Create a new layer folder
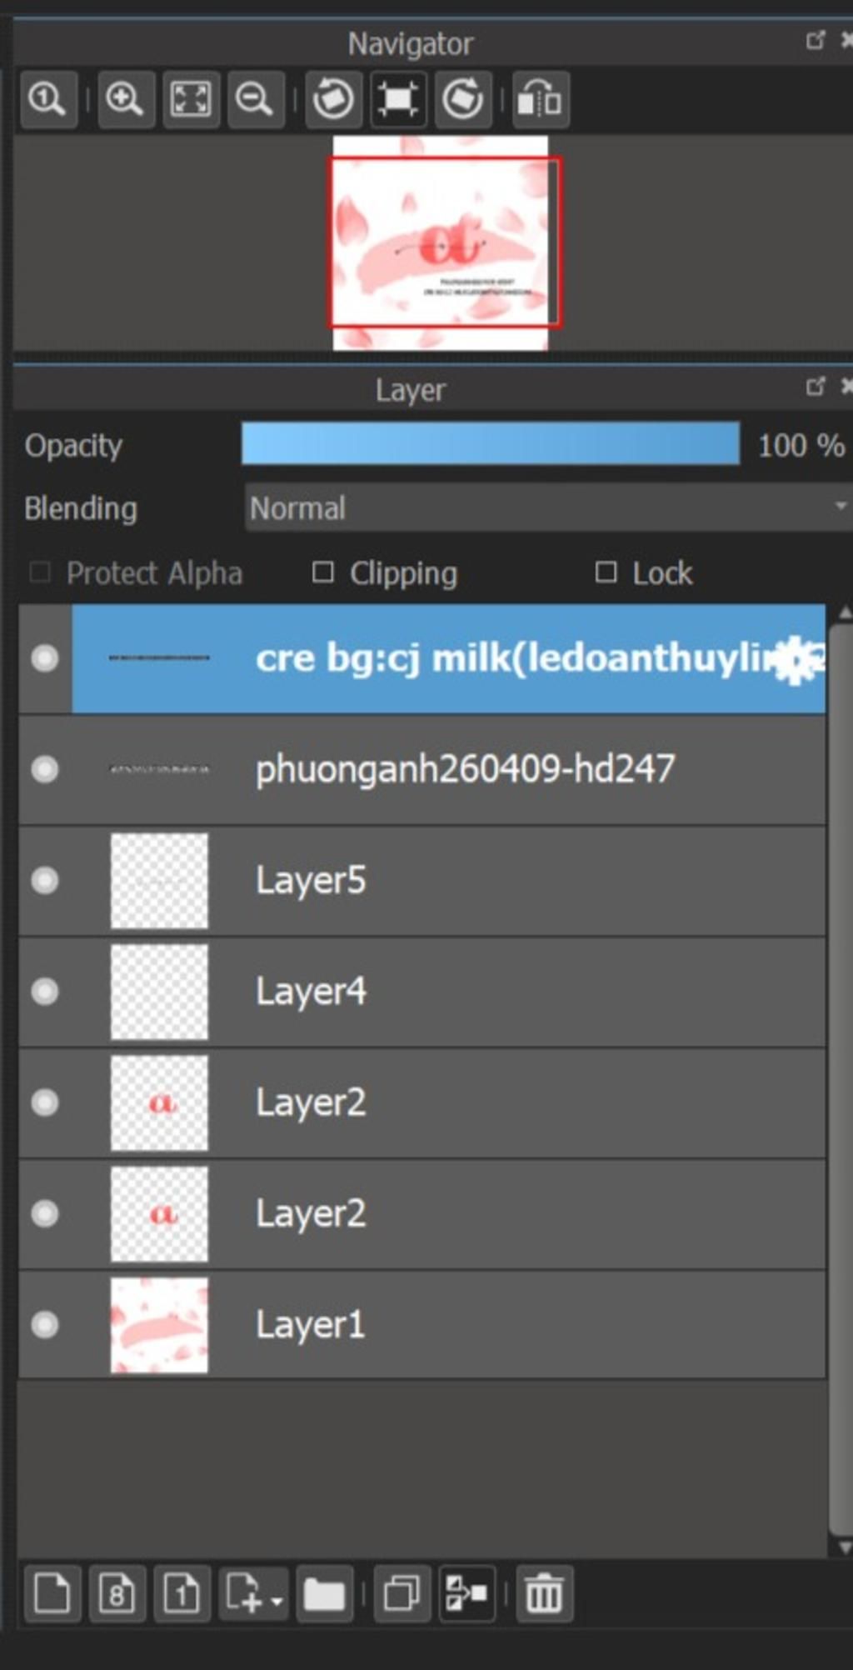The width and height of the screenshot is (853, 1670). (x=324, y=1593)
